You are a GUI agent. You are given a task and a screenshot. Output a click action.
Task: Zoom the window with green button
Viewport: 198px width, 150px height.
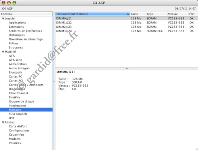(x=14, y=3)
